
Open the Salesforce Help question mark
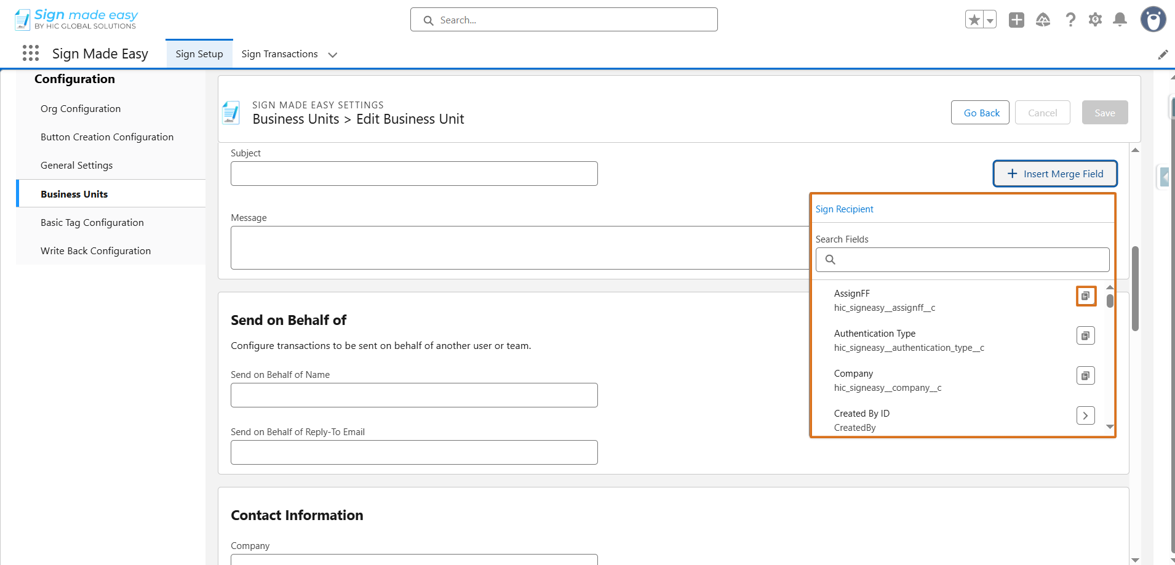coord(1070,20)
